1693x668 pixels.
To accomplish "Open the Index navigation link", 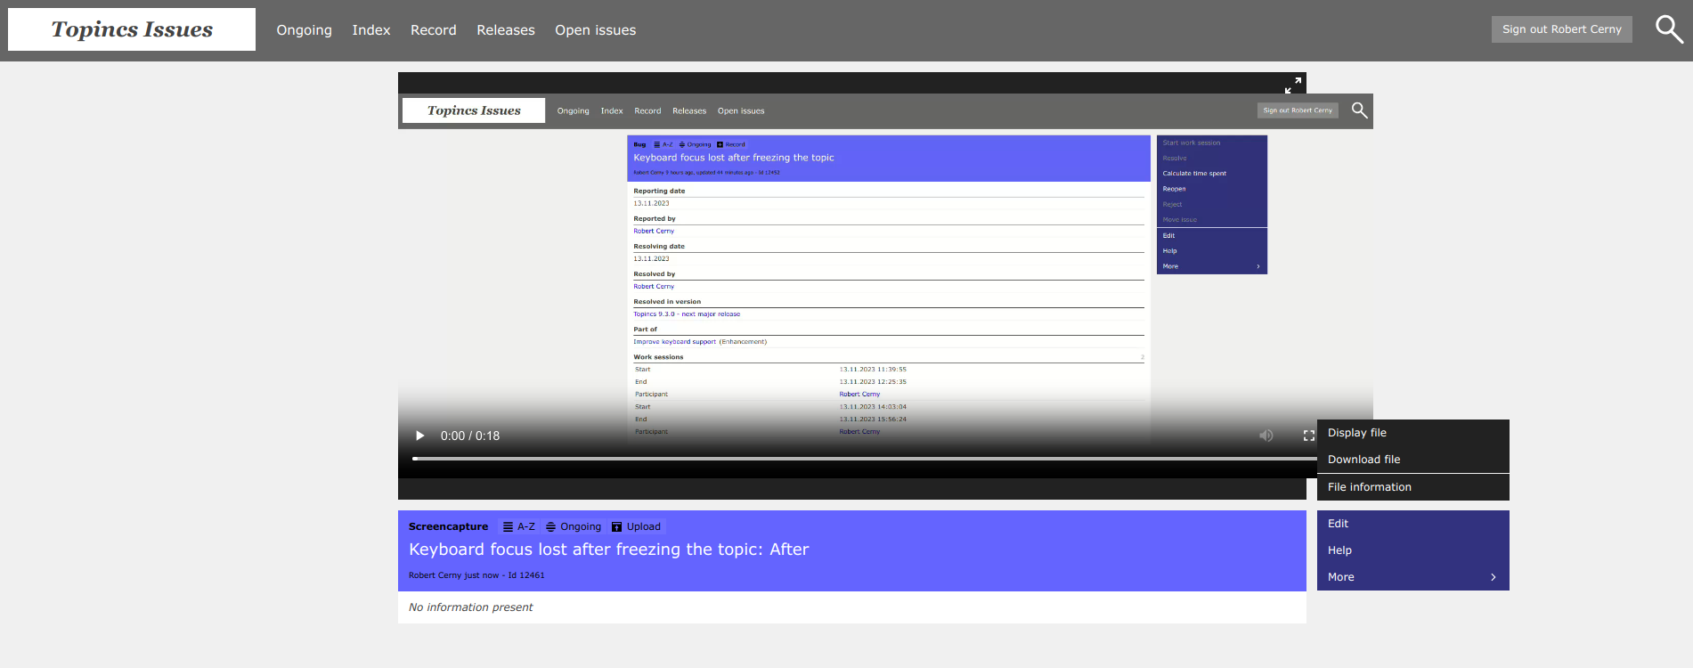I will click(370, 30).
